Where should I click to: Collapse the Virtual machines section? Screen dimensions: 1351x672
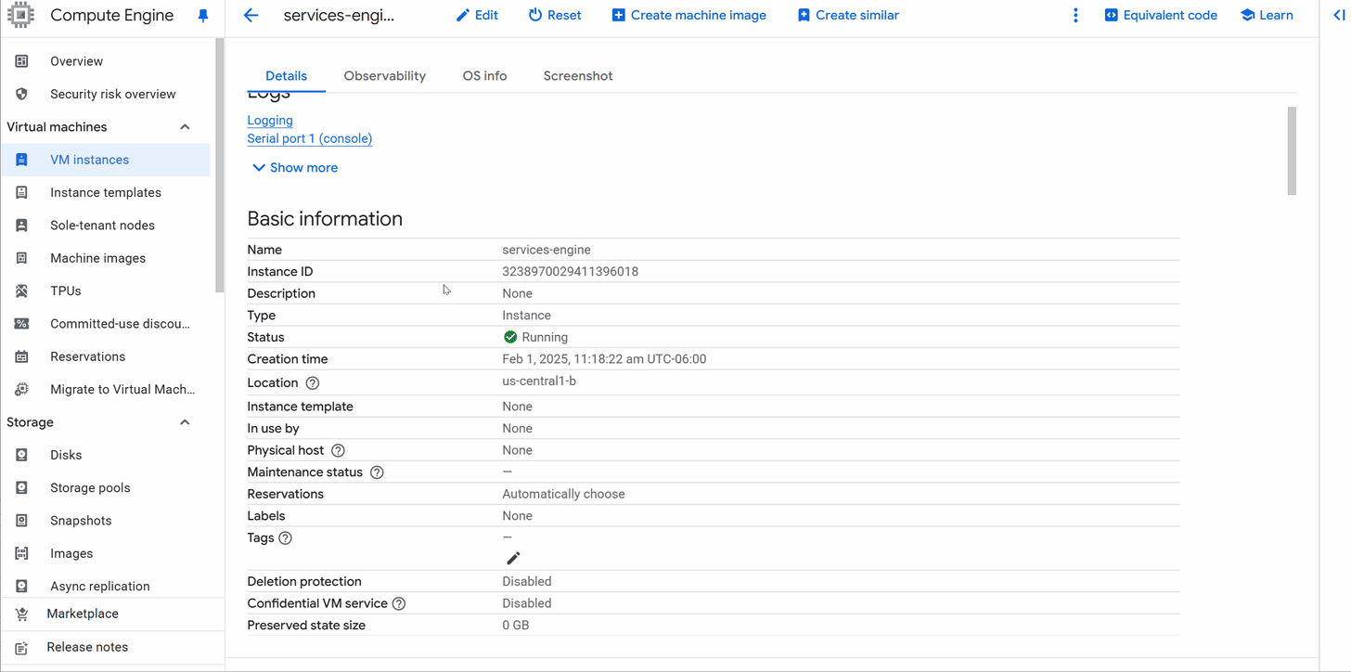coord(185,127)
